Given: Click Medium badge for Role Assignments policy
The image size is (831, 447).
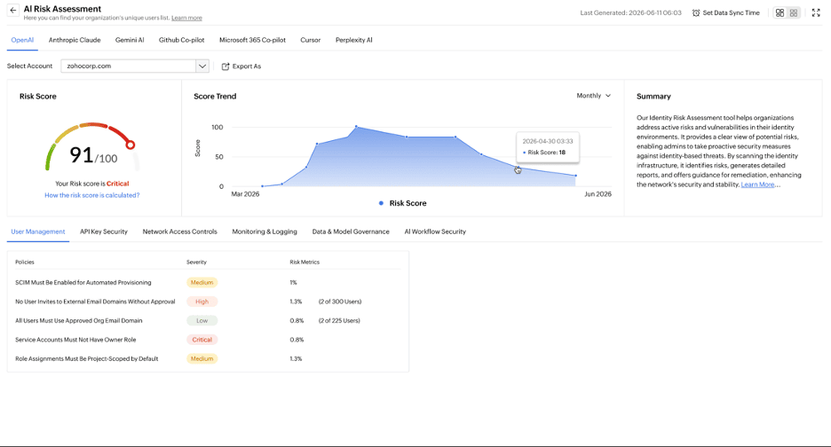Looking at the screenshot, I should (x=202, y=359).
